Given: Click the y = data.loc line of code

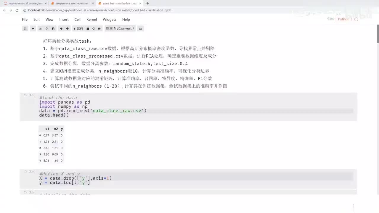Looking at the screenshot, I should [65, 183].
